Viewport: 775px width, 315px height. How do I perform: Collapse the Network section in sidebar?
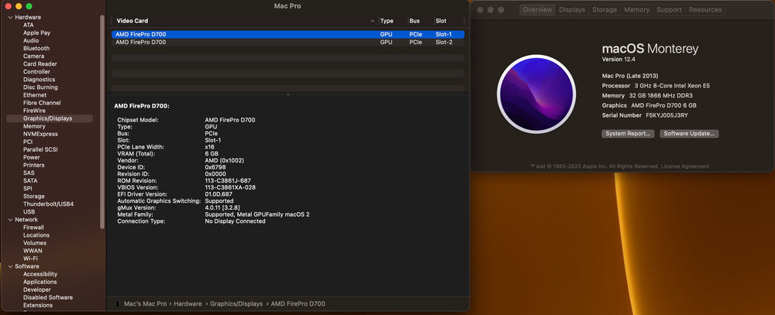pyautogui.click(x=10, y=220)
